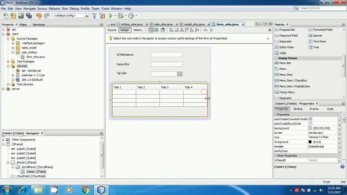Click the Search box in top bar

pos(319,8)
